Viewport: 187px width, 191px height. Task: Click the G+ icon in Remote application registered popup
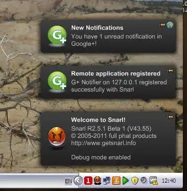coord(57,82)
